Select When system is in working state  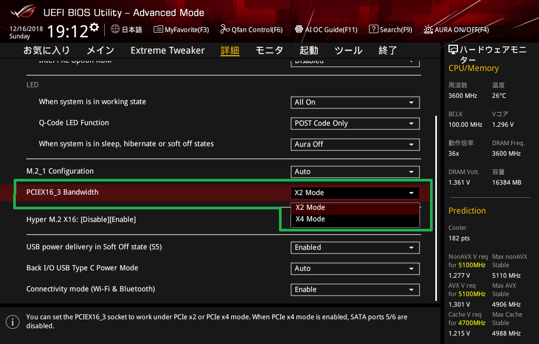coord(92,102)
